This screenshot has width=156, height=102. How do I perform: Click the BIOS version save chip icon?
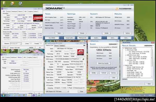pyautogui.click(x=83, y=59)
